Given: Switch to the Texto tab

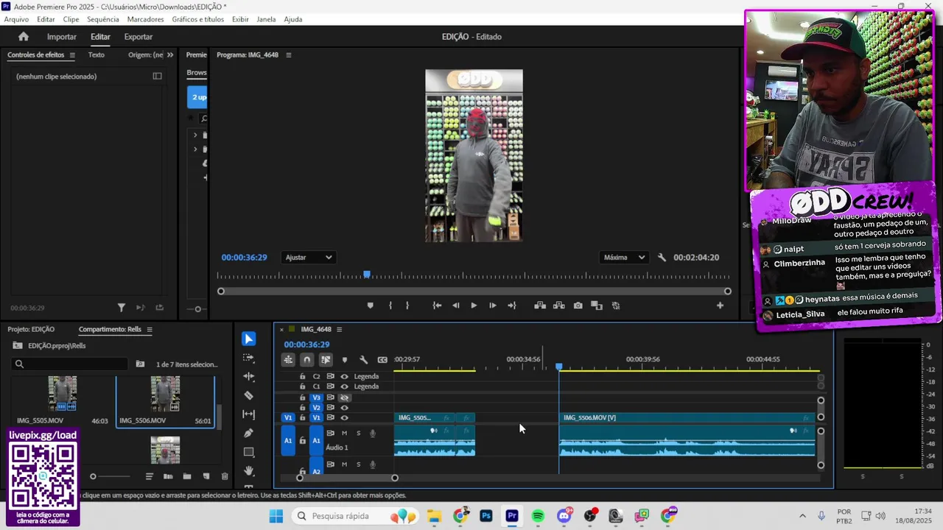Looking at the screenshot, I should click(97, 55).
